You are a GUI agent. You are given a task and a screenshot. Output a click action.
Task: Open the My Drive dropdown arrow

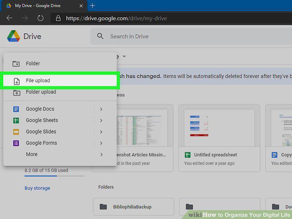[124, 56]
